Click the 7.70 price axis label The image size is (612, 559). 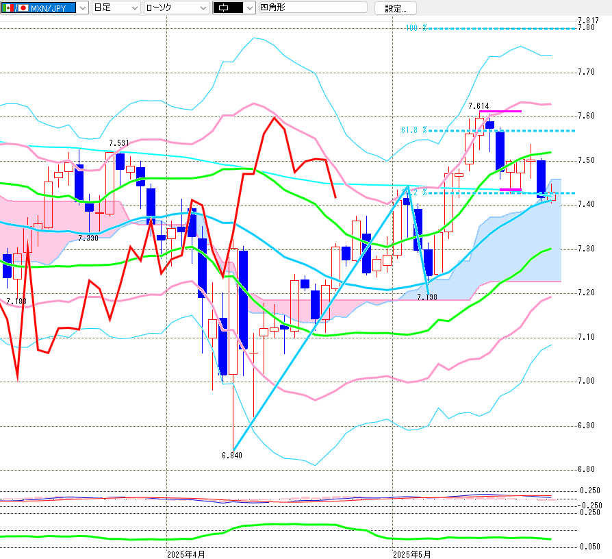point(587,72)
